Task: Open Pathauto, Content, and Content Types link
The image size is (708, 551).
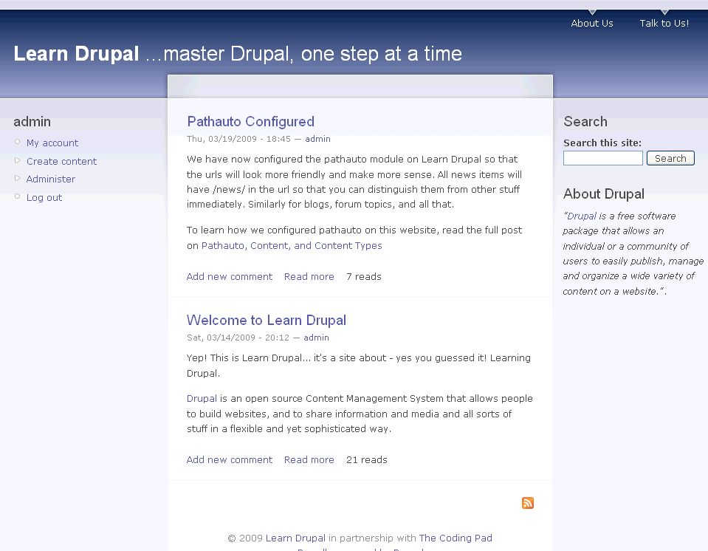Action: (292, 245)
